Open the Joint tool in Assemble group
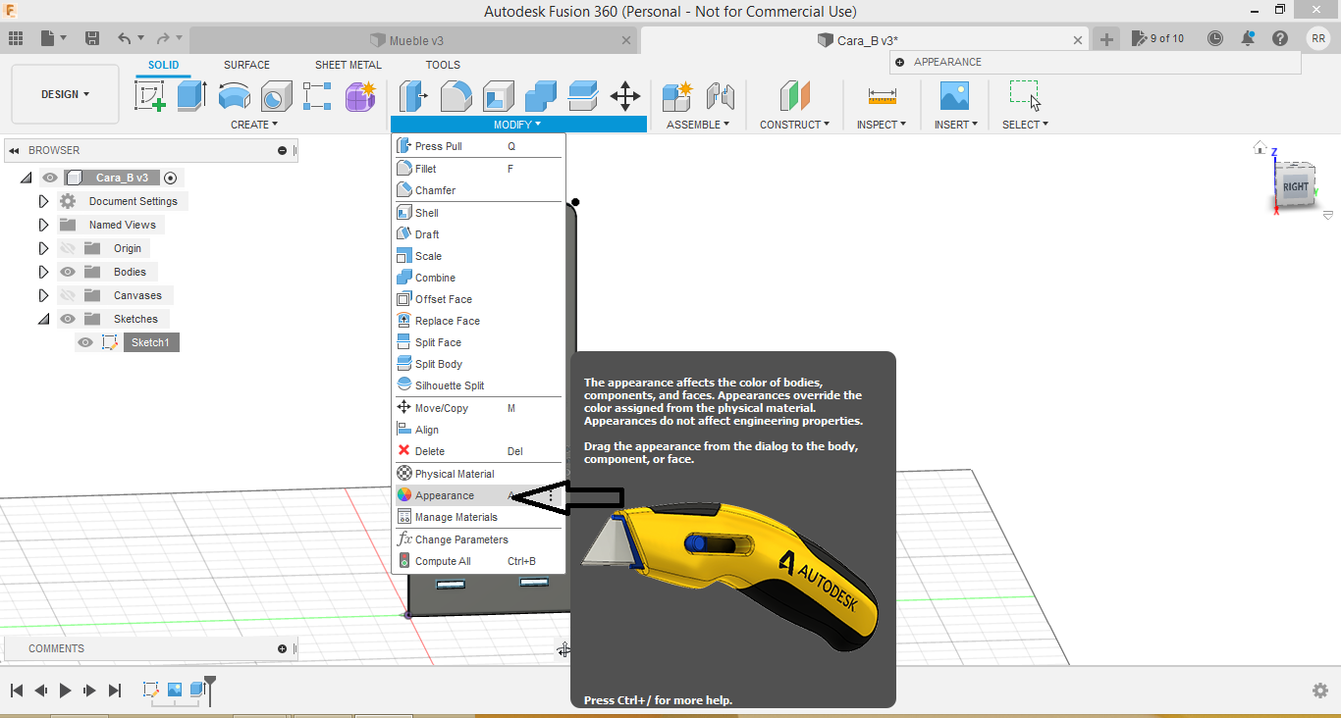Image resolution: width=1341 pixels, height=718 pixels. pyautogui.click(x=721, y=95)
